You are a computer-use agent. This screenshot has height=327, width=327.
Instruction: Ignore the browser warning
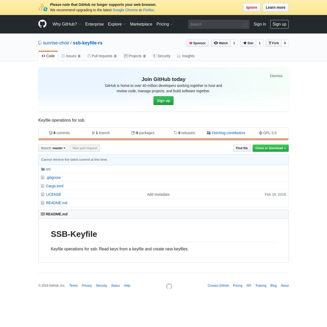252,8
